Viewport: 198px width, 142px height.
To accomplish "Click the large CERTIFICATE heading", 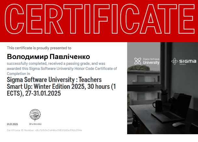I will click(99, 19).
